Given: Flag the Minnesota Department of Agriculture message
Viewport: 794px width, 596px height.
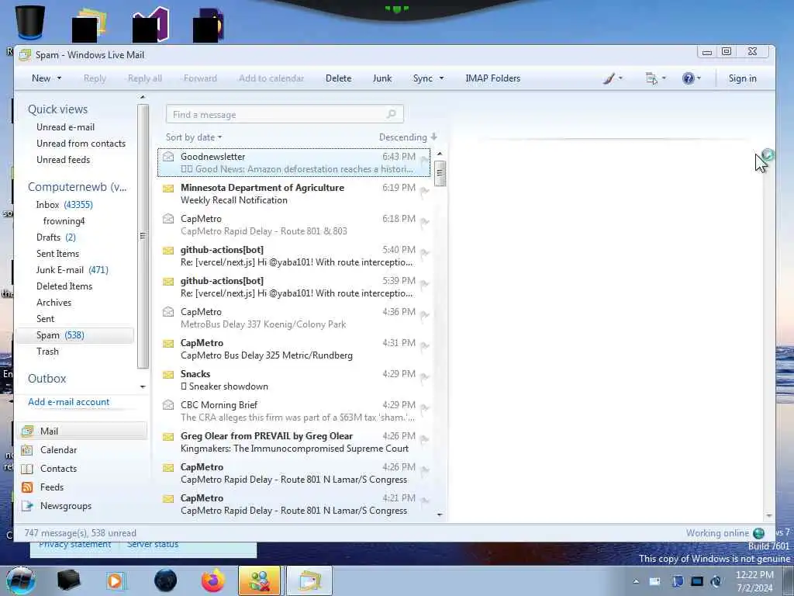Looking at the screenshot, I should (424, 192).
